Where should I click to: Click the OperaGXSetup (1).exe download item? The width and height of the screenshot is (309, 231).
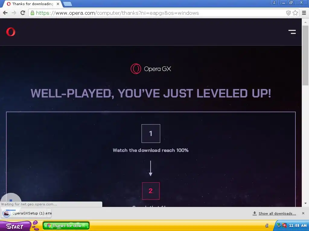point(26,213)
